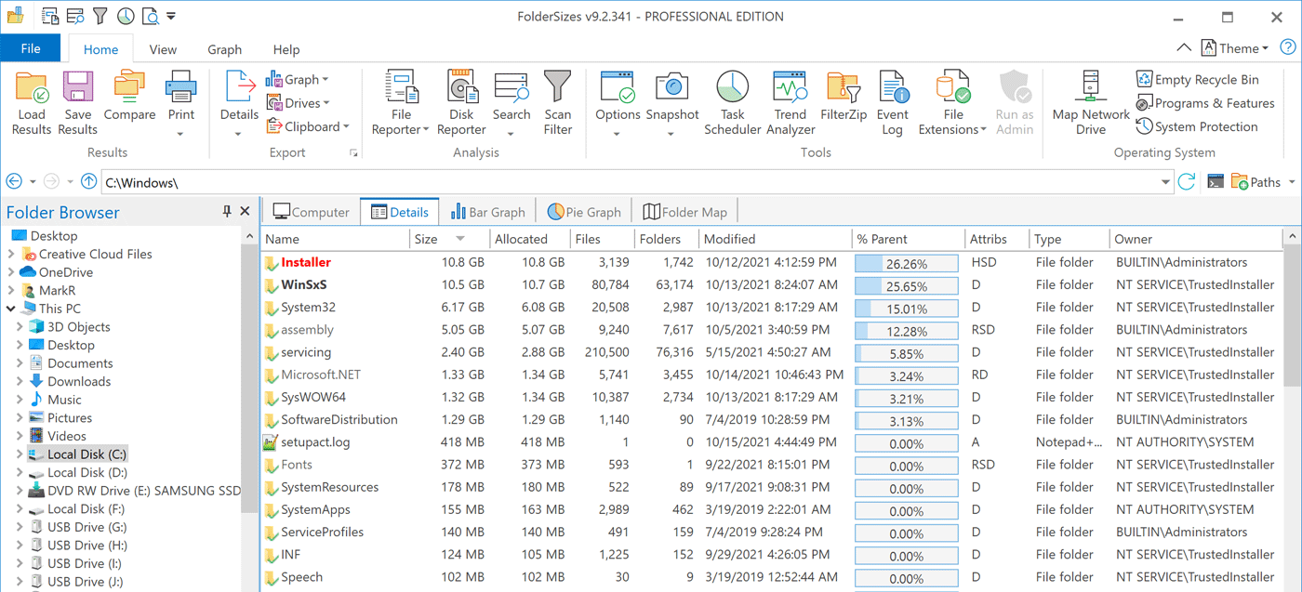Collapse the ribbon using the chevron

click(1183, 47)
